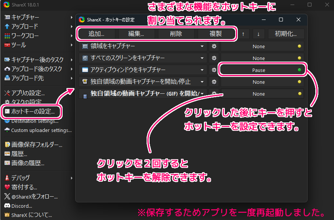The width and height of the screenshot is (334, 220).
Task: Expand 領域をキャプチャー task dropdown
Action: [202, 46]
